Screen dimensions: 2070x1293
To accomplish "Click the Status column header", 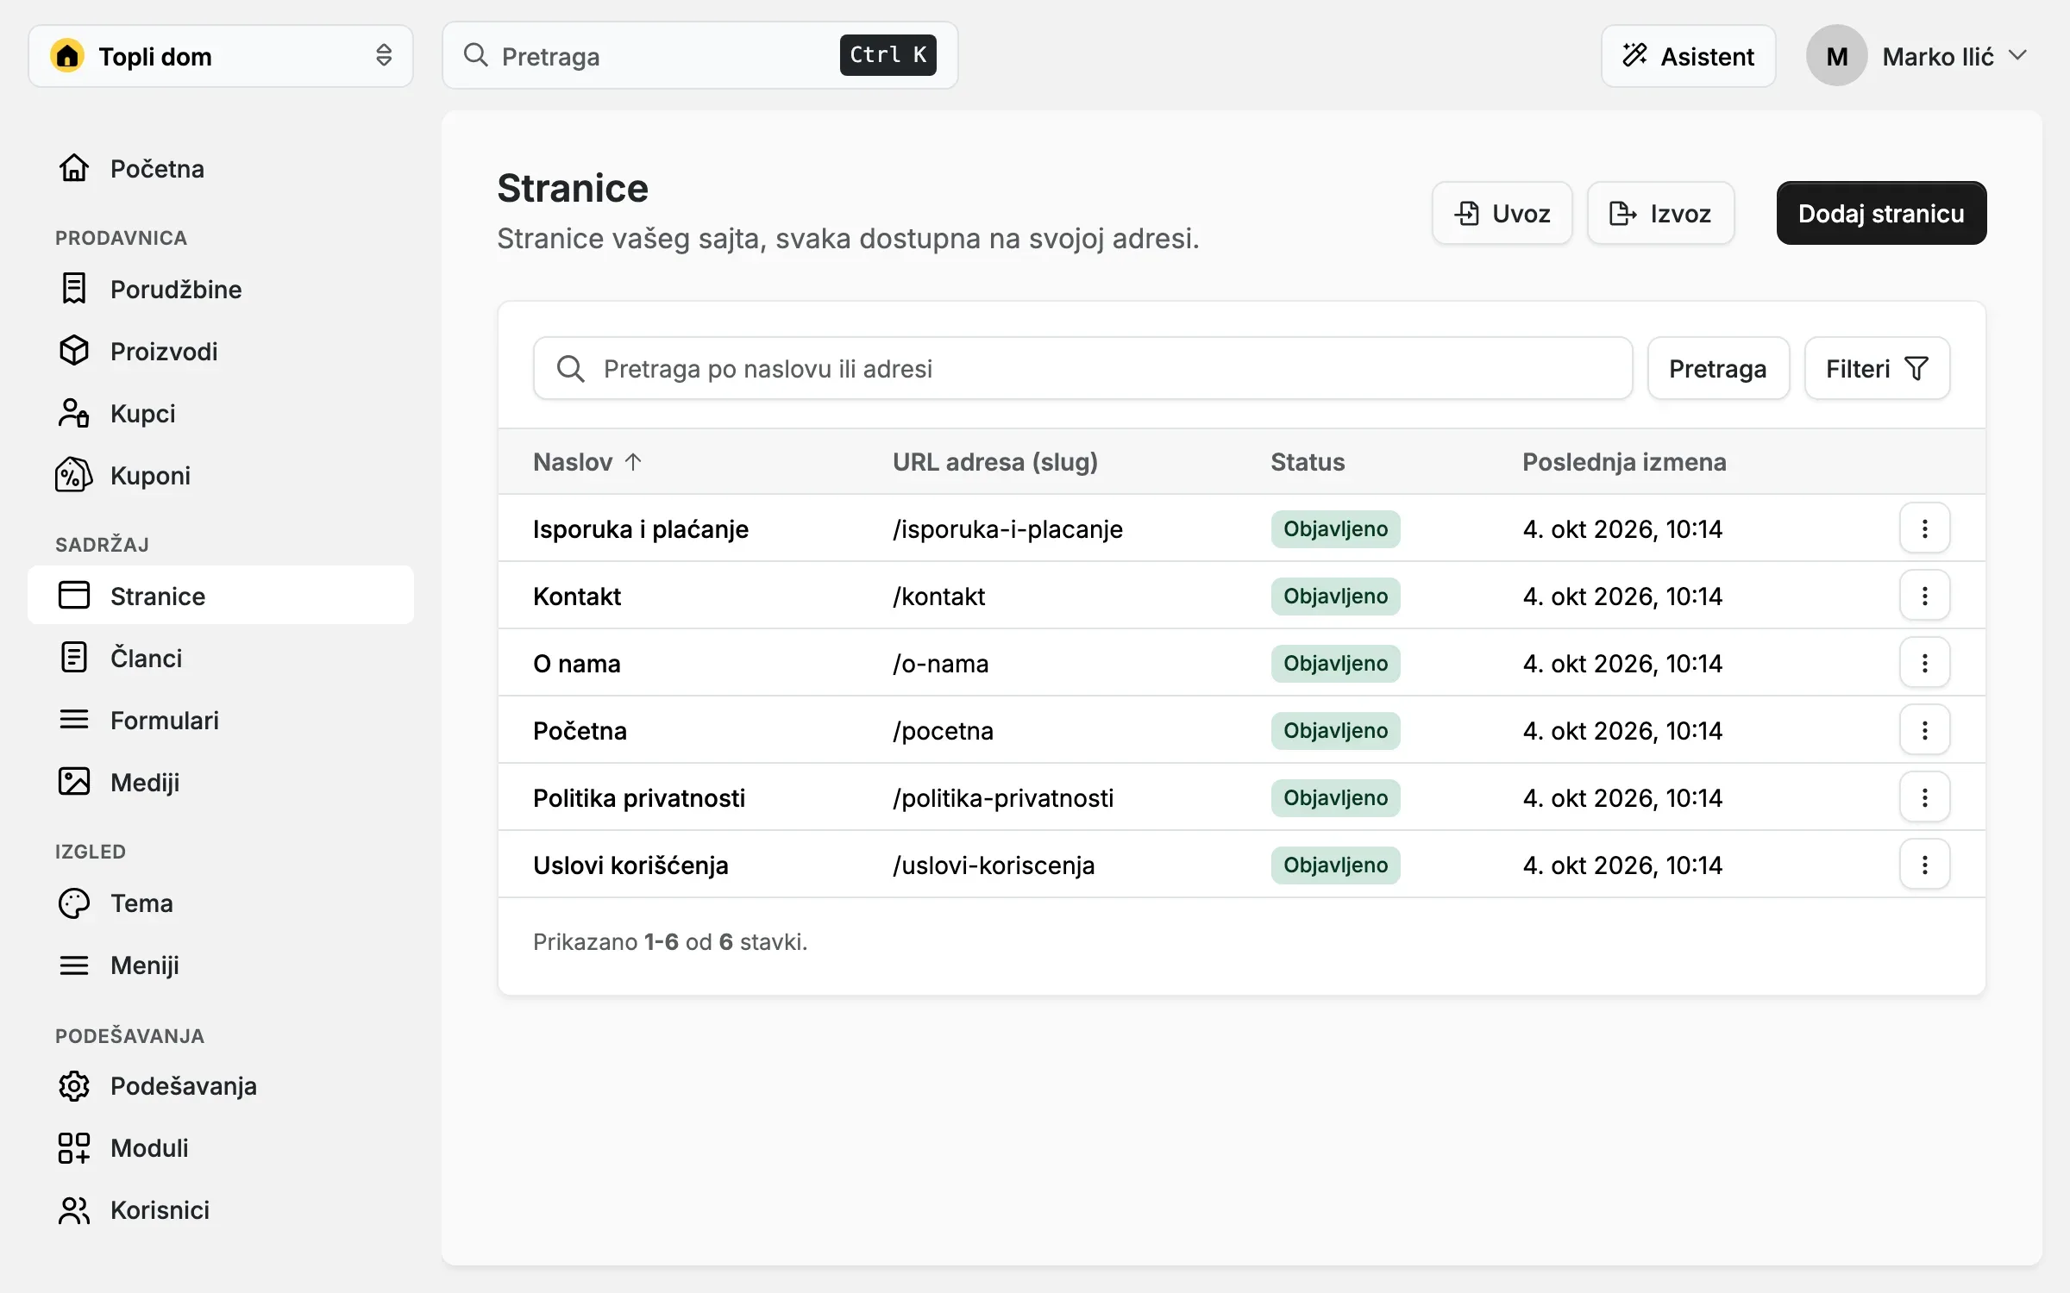I will coord(1308,462).
